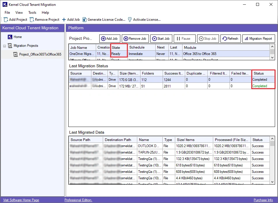The width and height of the screenshot is (278, 203).
Task: Click the Add Project toolbar icon
Action: 6,20
